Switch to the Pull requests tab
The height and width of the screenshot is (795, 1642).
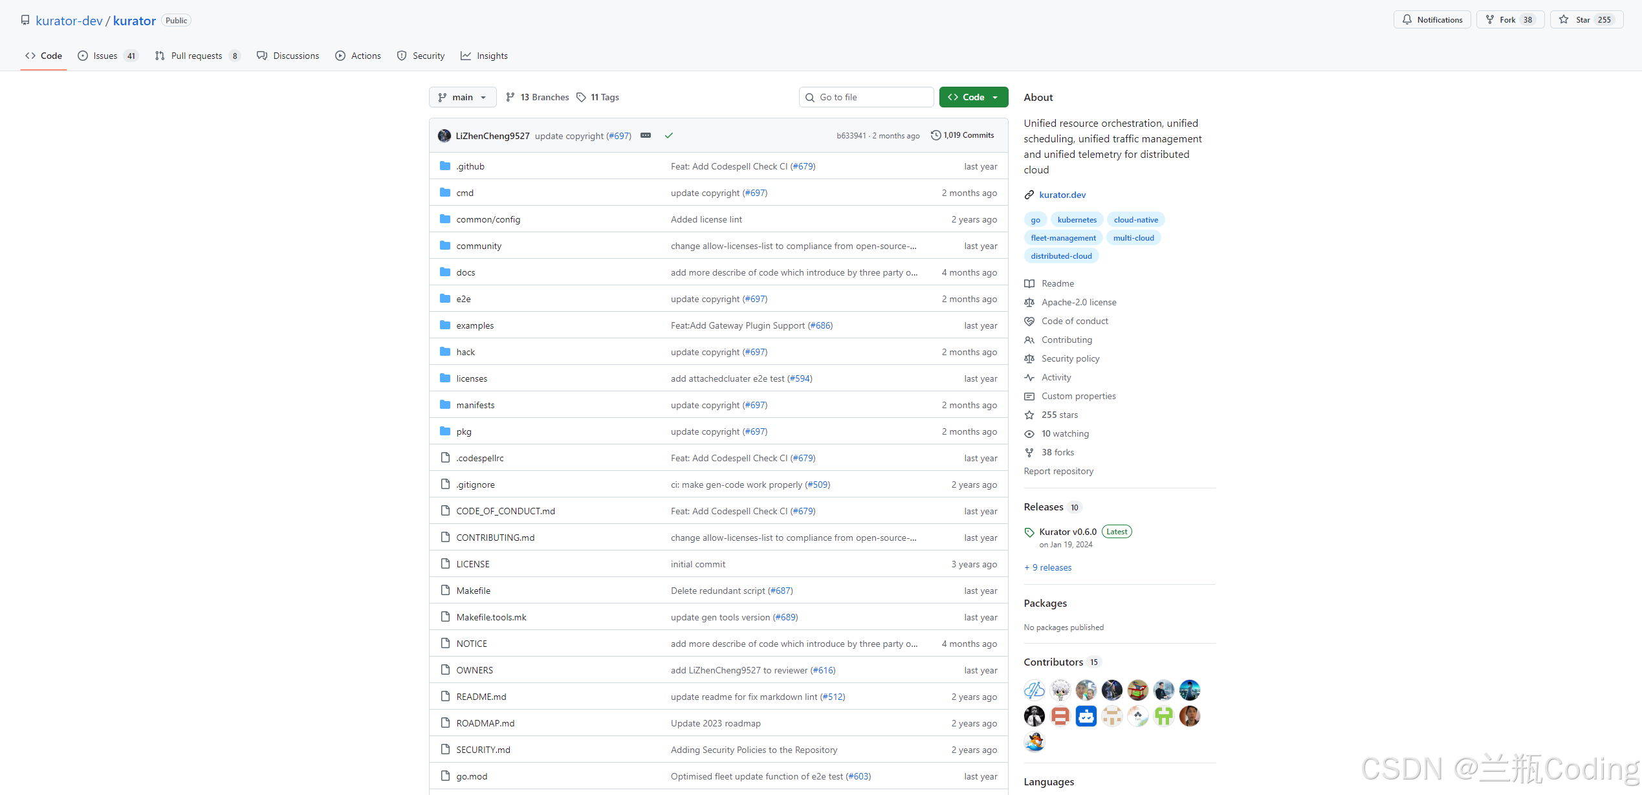click(197, 56)
